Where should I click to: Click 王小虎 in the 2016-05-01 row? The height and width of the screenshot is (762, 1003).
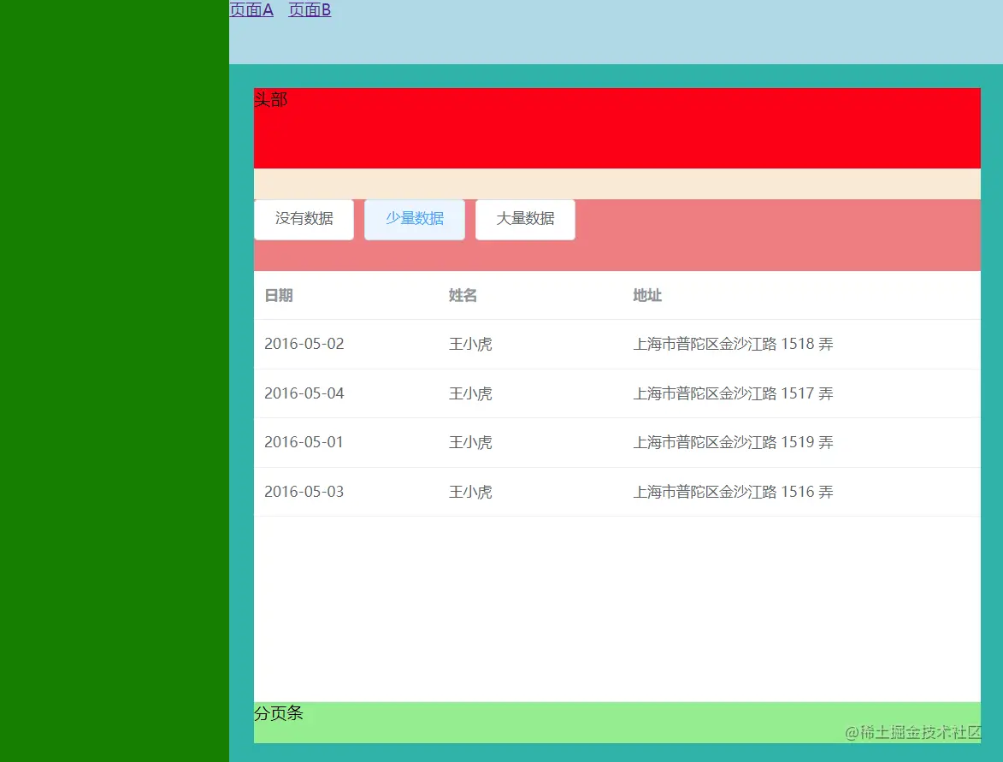[470, 442]
